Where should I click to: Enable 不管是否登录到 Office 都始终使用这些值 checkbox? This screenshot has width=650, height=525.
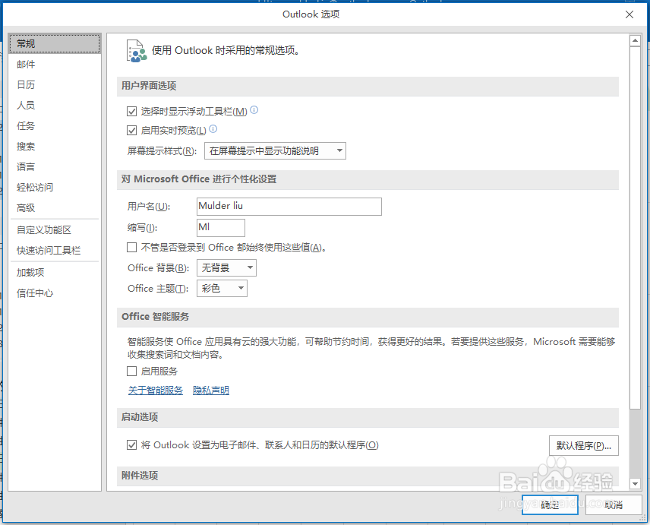coord(132,248)
